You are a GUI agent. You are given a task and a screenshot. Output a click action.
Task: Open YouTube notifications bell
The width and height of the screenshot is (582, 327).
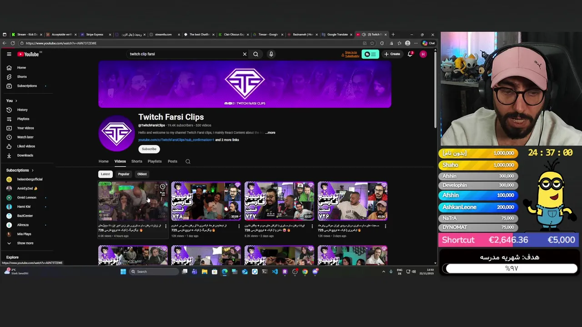pyautogui.click(x=410, y=54)
